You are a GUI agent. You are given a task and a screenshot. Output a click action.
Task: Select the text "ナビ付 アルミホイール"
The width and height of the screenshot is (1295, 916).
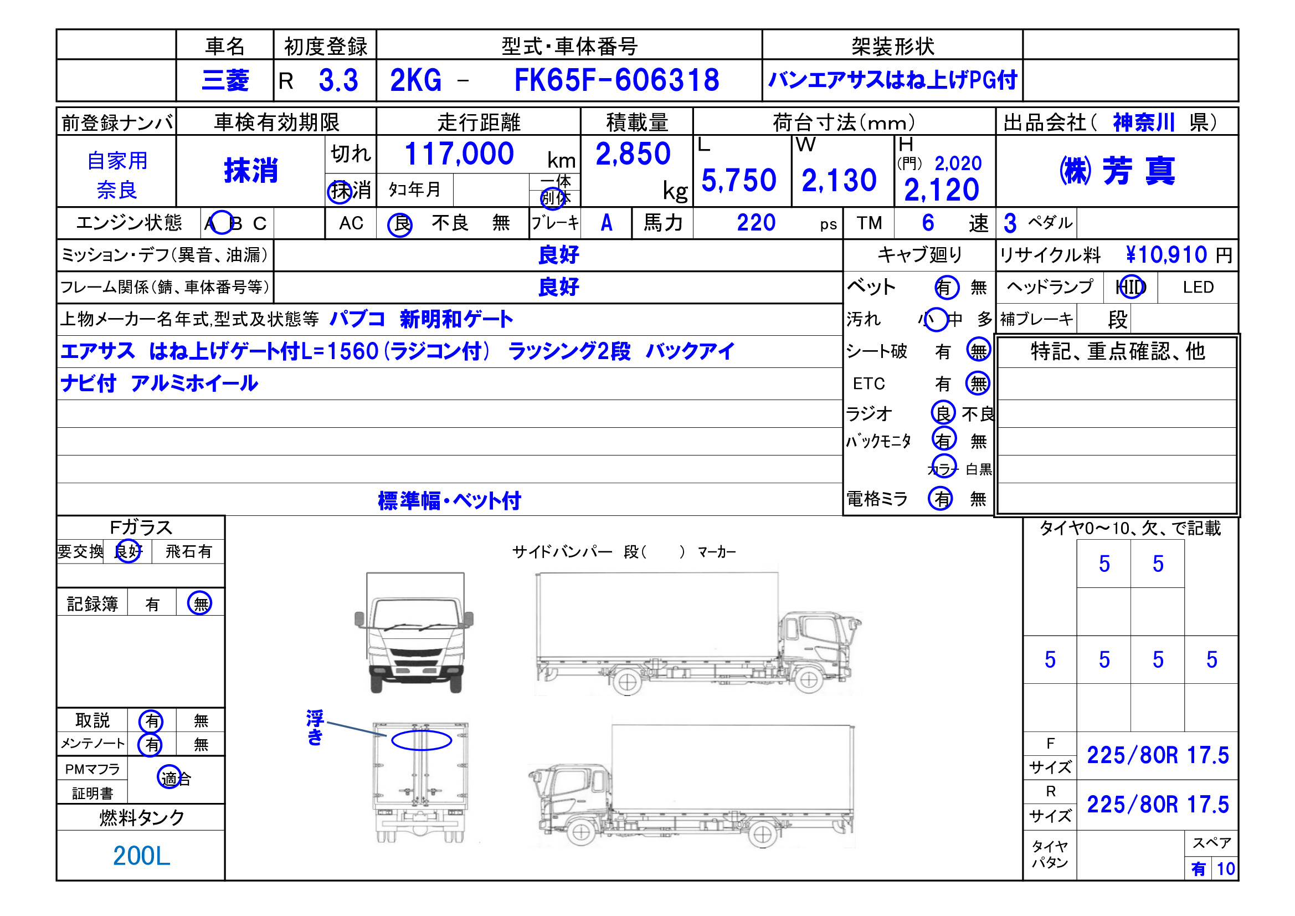(159, 384)
